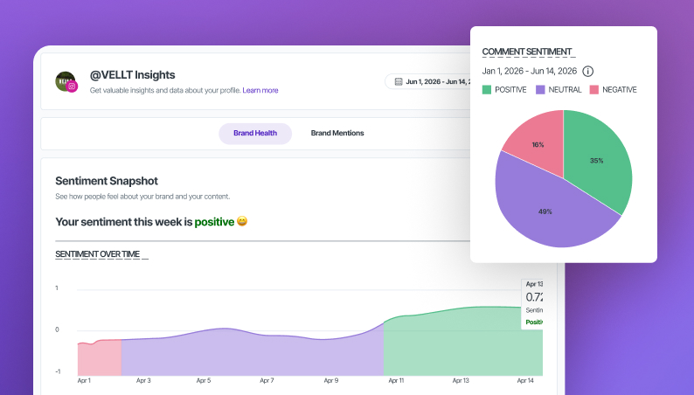Switch to the Brand Mentions tab
This screenshot has height=395, width=694.
pyautogui.click(x=337, y=133)
